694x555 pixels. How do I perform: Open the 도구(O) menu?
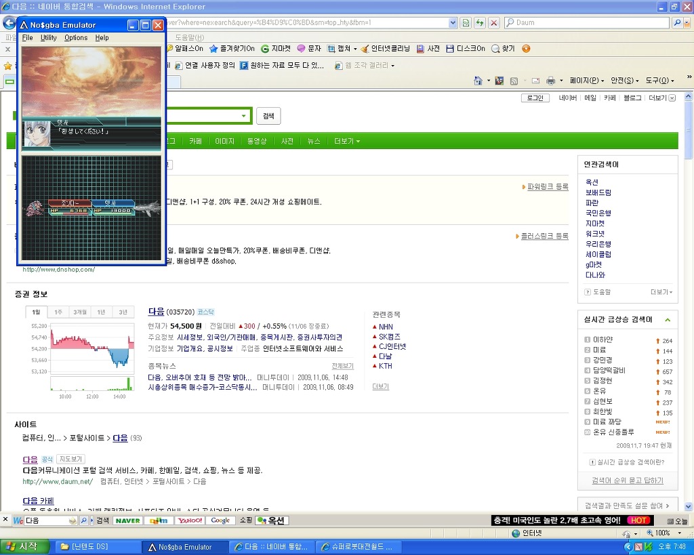[x=659, y=81]
